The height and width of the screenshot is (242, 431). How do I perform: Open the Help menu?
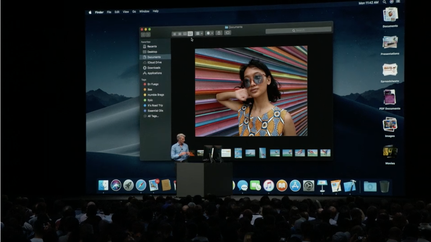pyautogui.click(x=155, y=11)
